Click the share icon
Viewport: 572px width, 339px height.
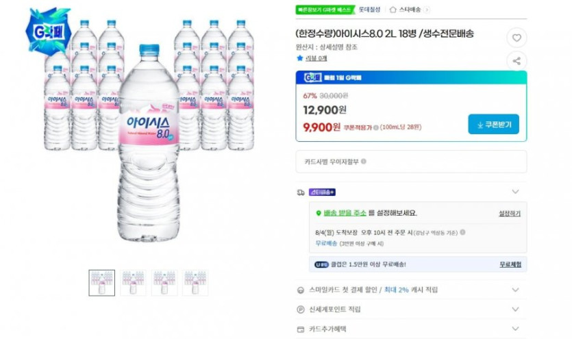pyautogui.click(x=517, y=61)
